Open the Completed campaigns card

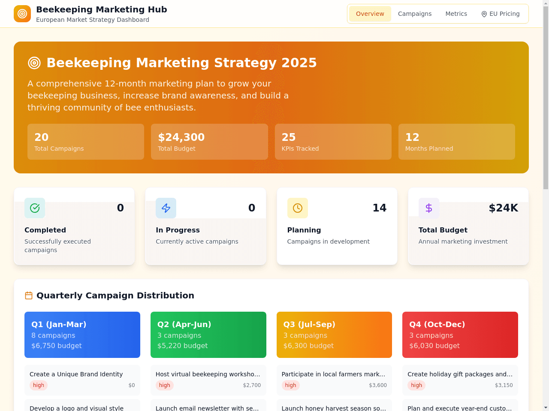pyautogui.click(x=74, y=226)
